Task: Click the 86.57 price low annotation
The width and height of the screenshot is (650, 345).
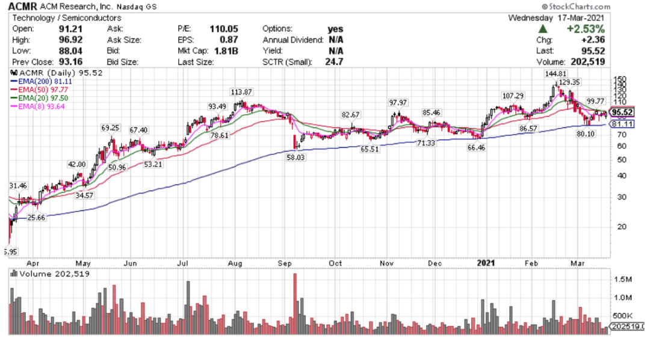Action: [x=528, y=129]
